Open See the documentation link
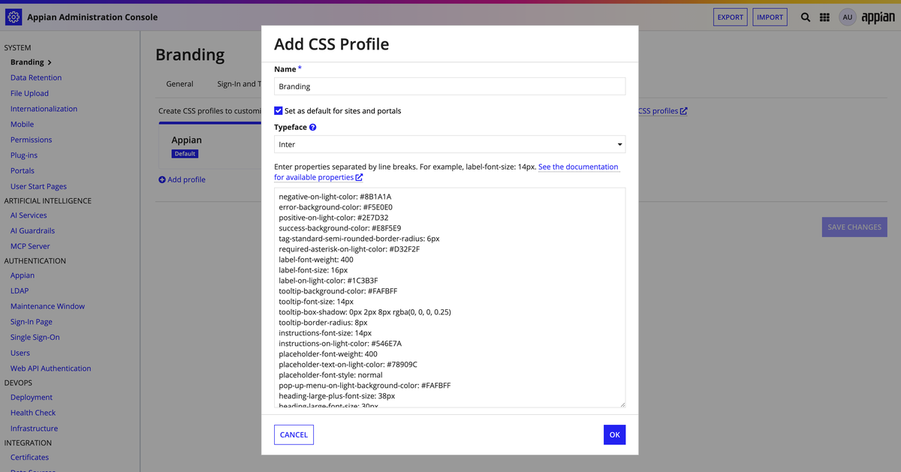This screenshot has height=472, width=901. [578, 167]
